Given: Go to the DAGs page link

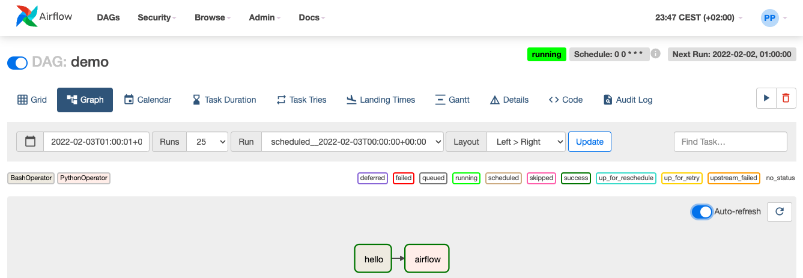Looking at the screenshot, I should coord(108,17).
